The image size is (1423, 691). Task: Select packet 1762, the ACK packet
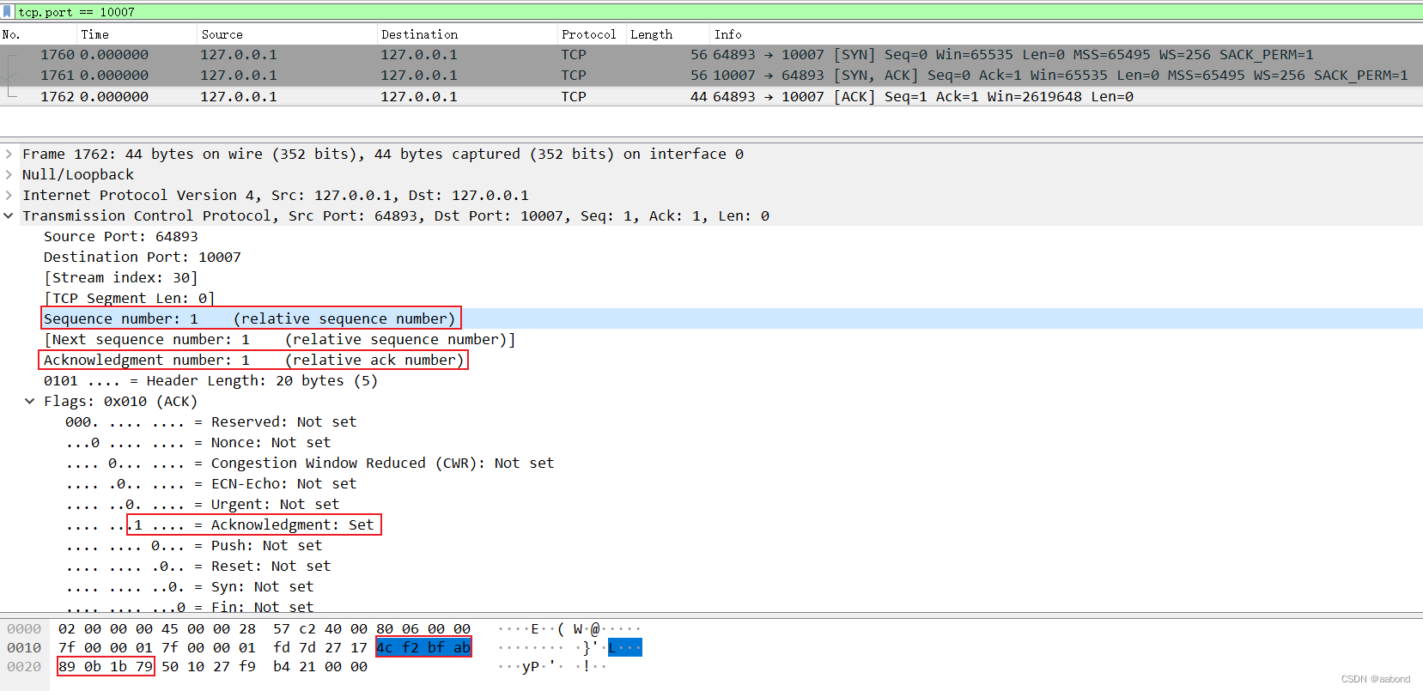[711, 96]
